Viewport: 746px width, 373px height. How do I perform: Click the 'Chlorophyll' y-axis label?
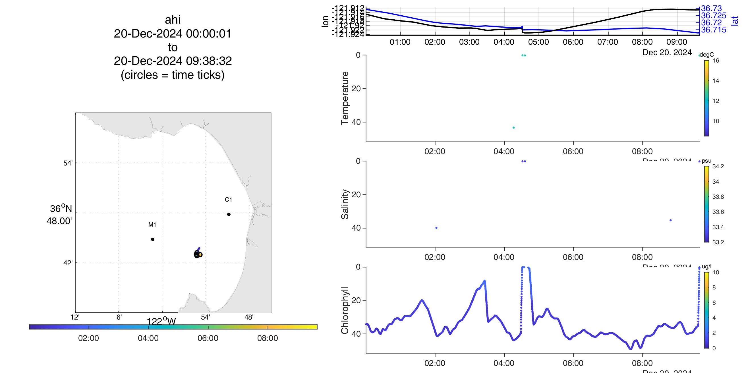345,310
